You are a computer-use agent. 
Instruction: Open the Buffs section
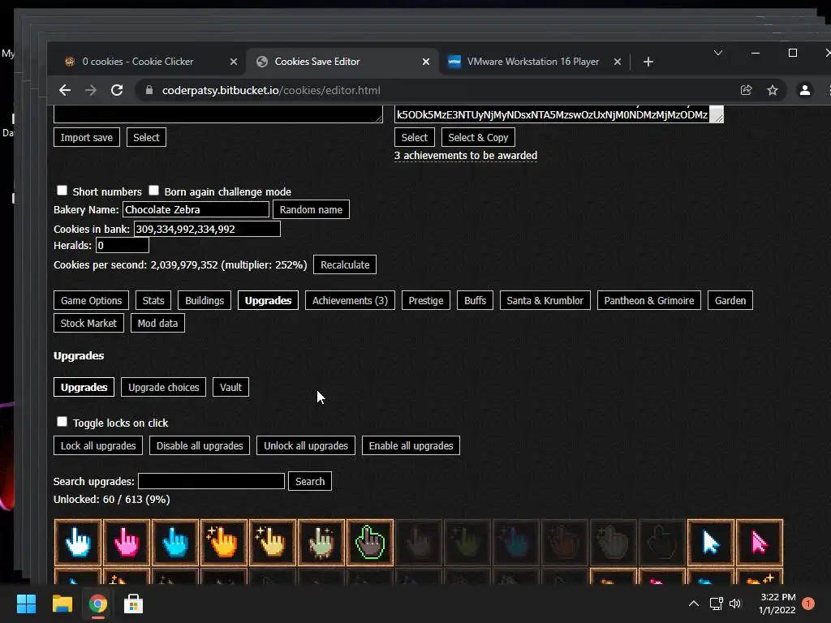(x=475, y=300)
